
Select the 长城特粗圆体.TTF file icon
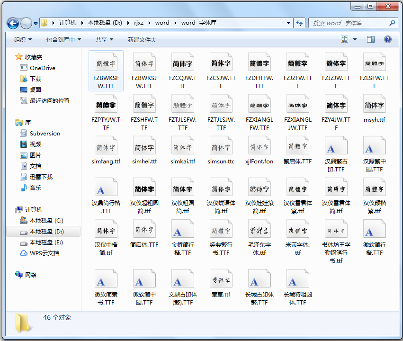tap(297, 279)
